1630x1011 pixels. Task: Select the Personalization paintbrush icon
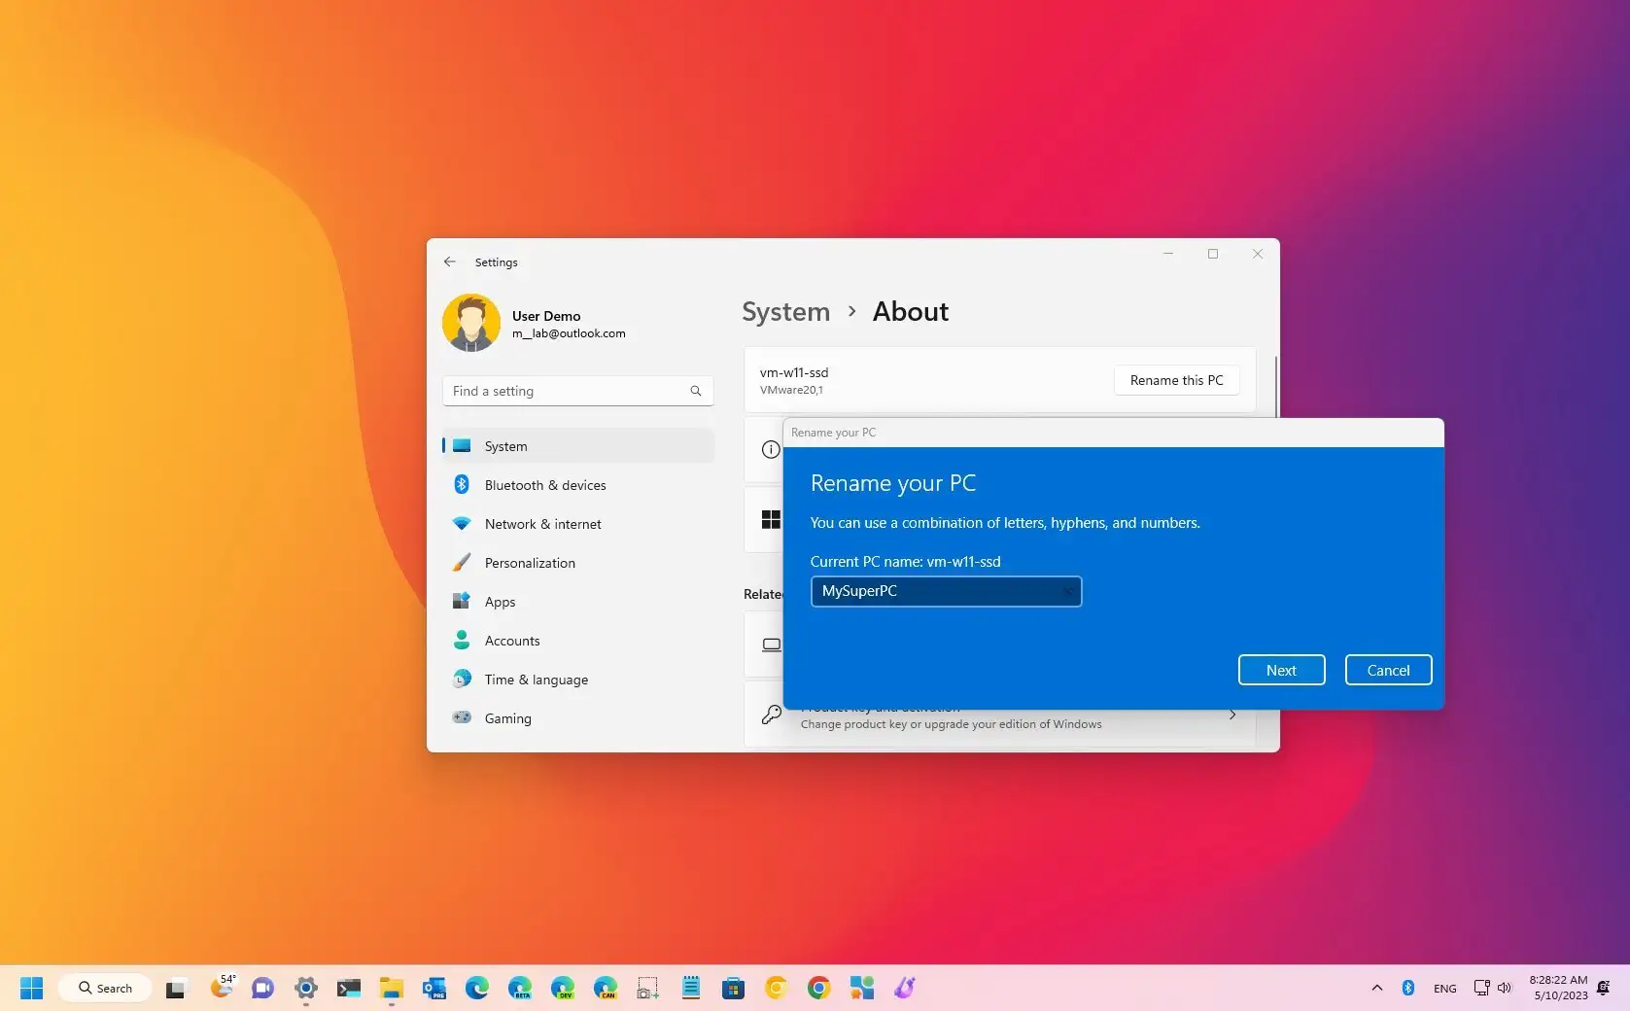click(462, 562)
